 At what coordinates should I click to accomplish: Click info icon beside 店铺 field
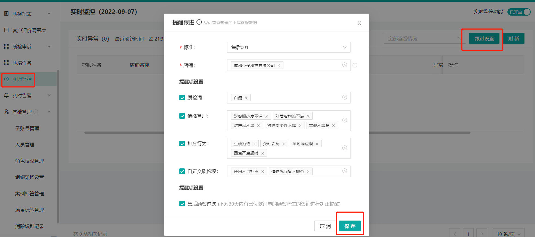click(355, 65)
